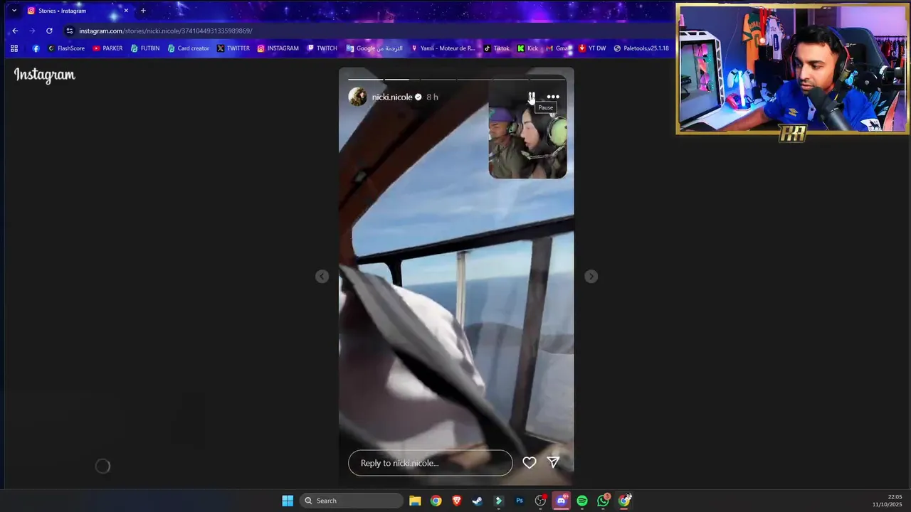Image resolution: width=911 pixels, height=512 pixels.
Task: Open the FlashScore bookmark
Action: (66, 48)
